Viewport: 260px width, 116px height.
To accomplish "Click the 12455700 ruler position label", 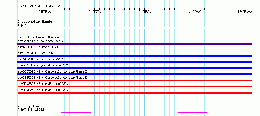I will pos(94,12).
